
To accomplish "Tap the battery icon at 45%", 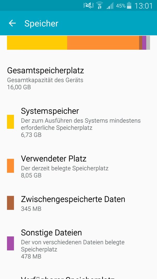I will [x=129, y=5].
